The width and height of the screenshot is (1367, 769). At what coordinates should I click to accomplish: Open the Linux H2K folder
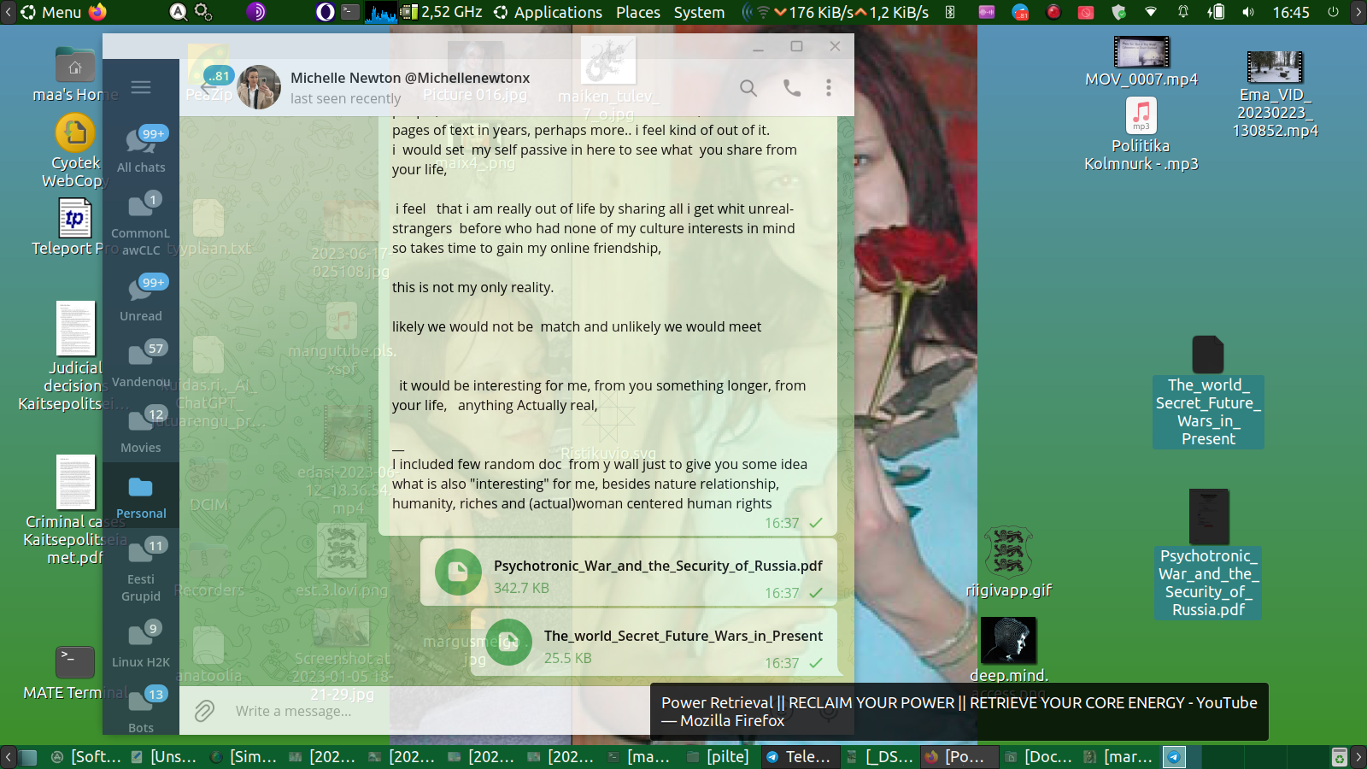(x=141, y=644)
